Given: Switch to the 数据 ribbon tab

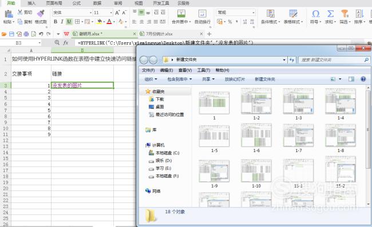Looking at the screenshot, I should 97,3.
